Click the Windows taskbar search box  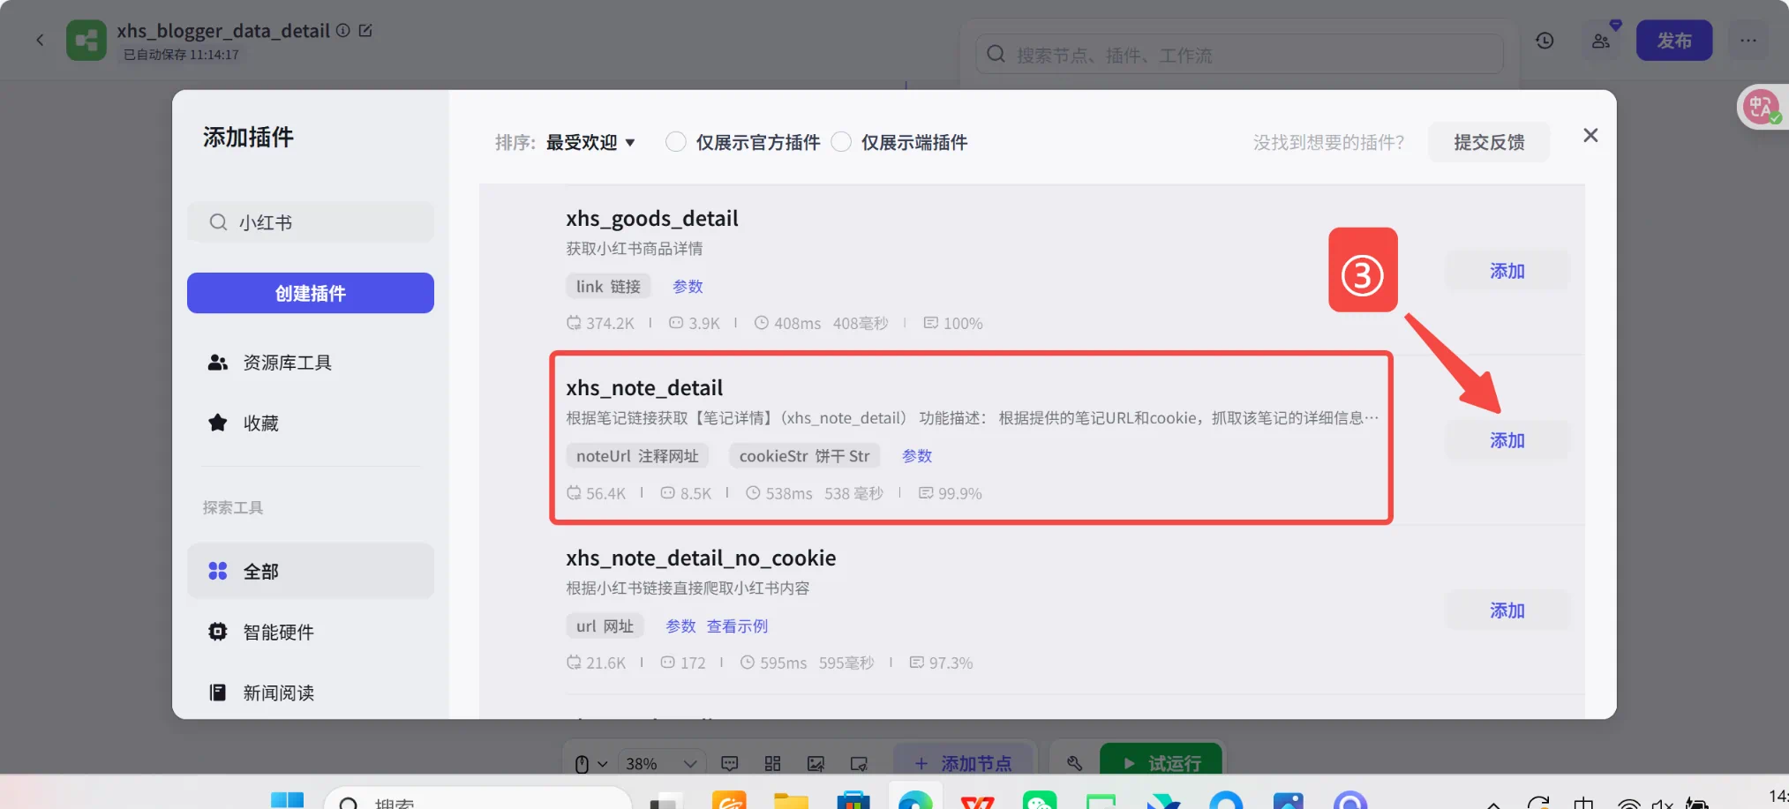click(477, 800)
